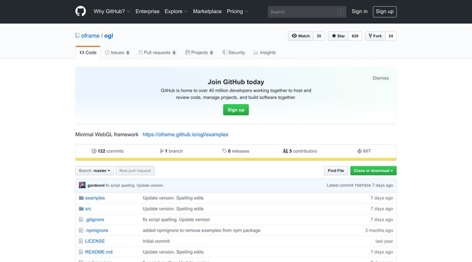Viewport: 472px width, 262px height.
Task: Switch to the Issues tab
Action: tap(117, 52)
